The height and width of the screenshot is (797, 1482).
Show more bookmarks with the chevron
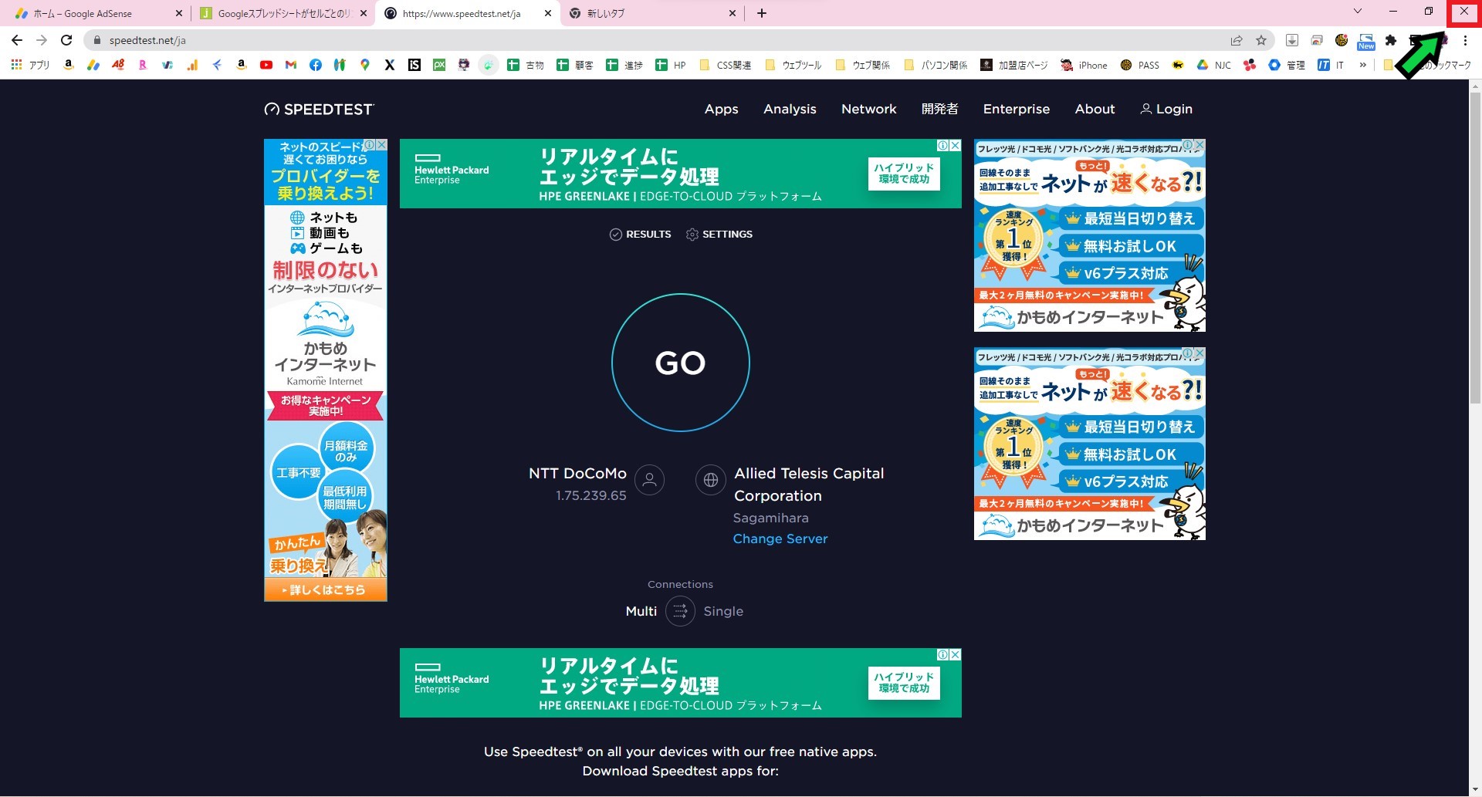1363,65
